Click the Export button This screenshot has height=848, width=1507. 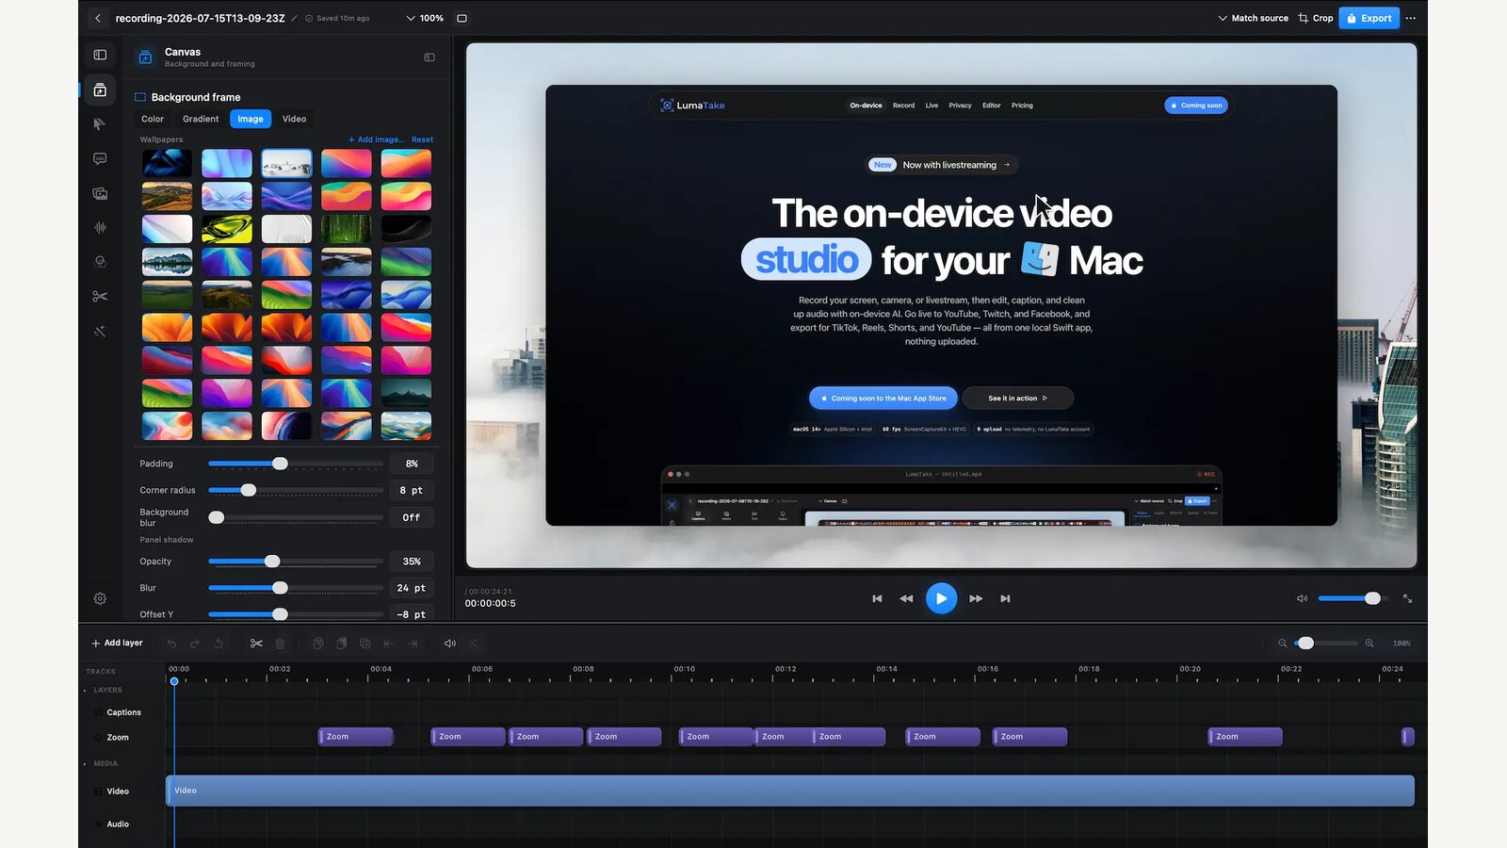coord(1369,18)
